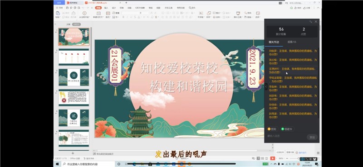Click the Bold formatting icon
This screenshot has width=363, height=167.
tap(123, 17)
